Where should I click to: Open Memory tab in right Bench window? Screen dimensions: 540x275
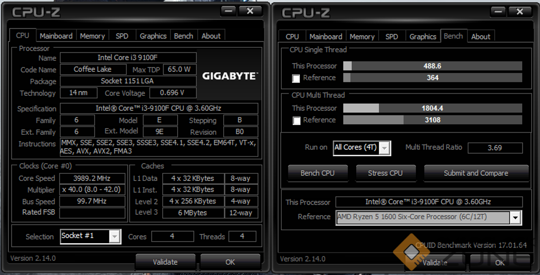point(362,36)
